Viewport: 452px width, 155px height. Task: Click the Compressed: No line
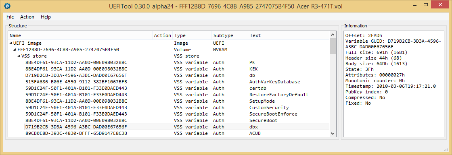tap(365, 97)
